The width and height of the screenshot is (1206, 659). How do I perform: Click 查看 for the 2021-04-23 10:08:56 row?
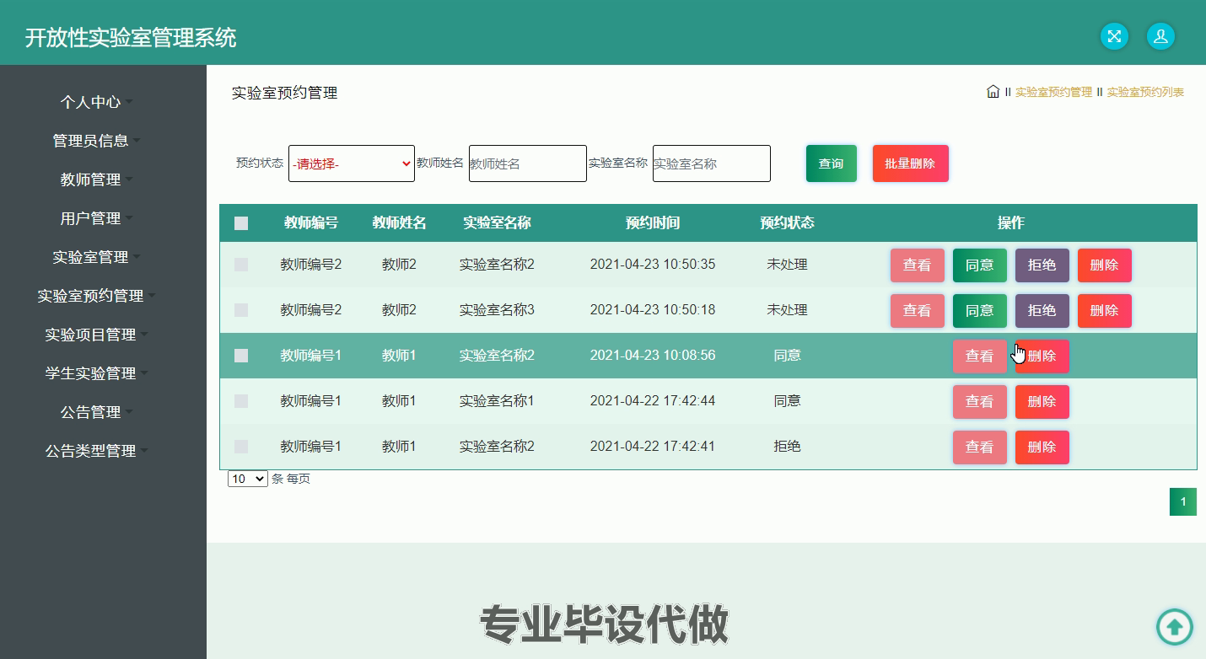(x=980, y=356)
